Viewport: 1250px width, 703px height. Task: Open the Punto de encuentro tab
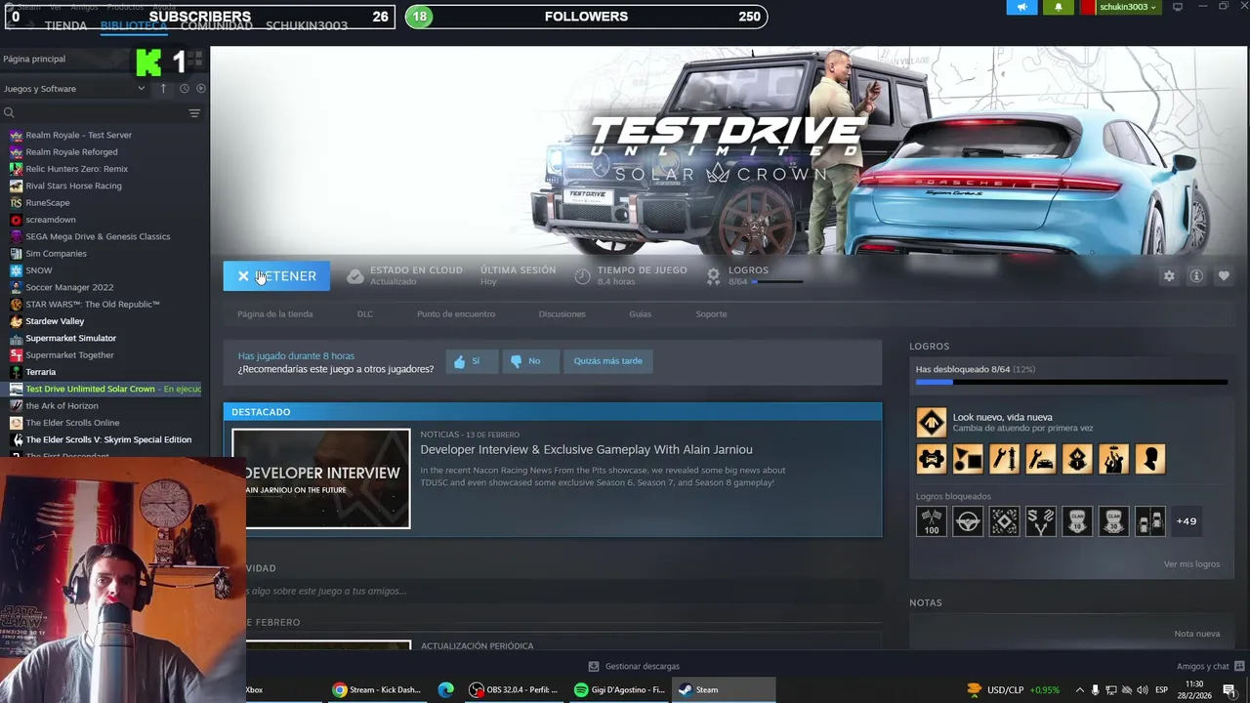click(x=456, y=314)
